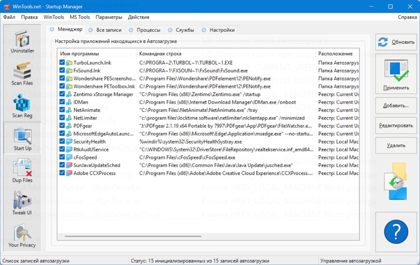Viewport: 420px width, 265px height.
Task: Open the Dup Files tool
Action: pyautogui.click(x=22, y=170)
